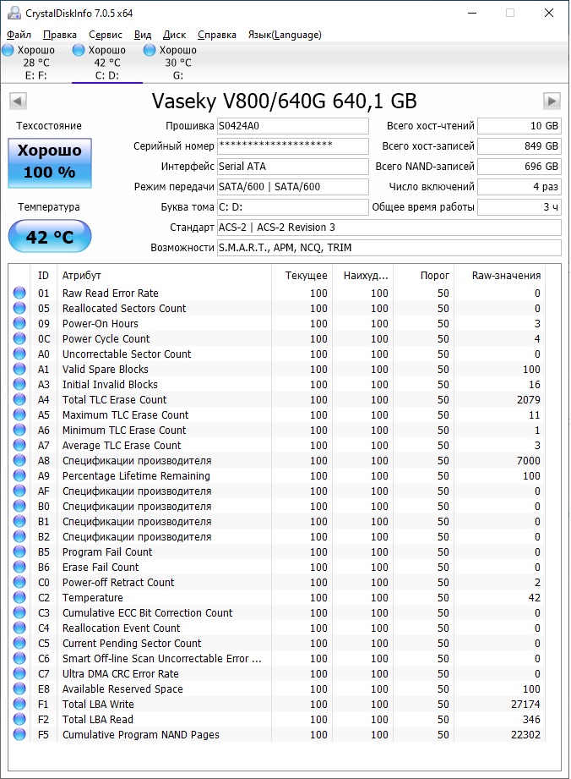
Task: Select Cumulative ECC Bit Correction Count text
Action: point(147,612)
